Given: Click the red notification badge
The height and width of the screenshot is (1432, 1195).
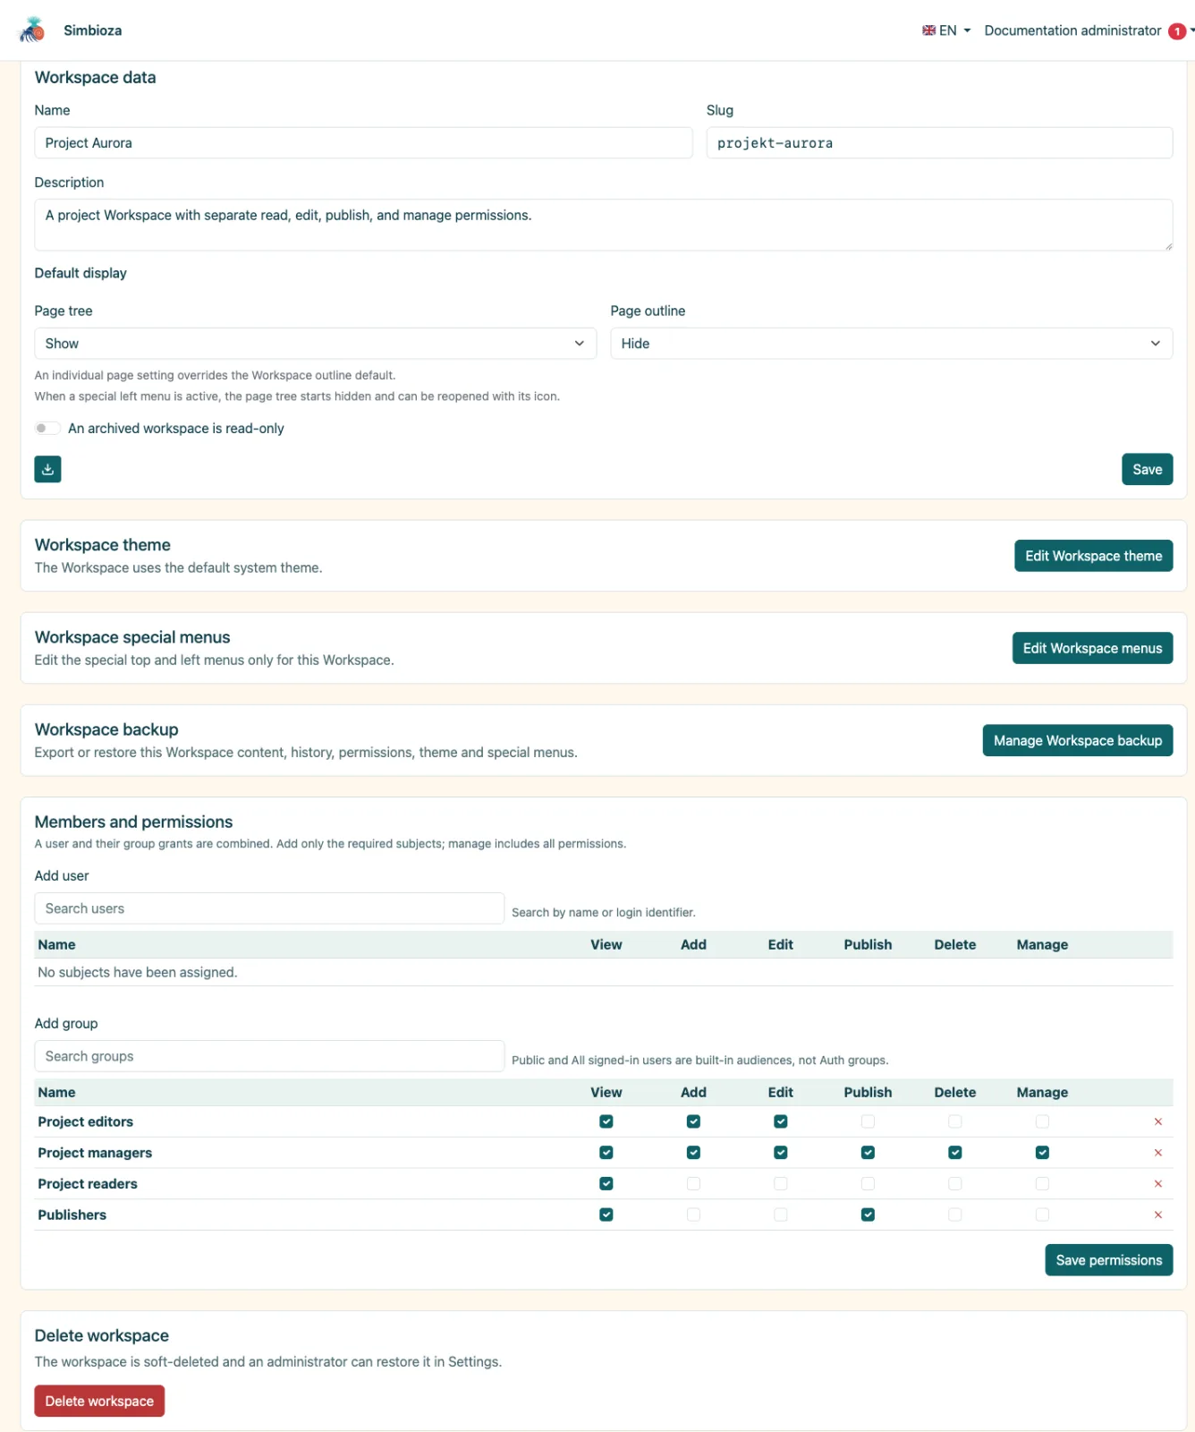Looking at the screenshot, I should pyautogui.click(x=1177, y=31).
